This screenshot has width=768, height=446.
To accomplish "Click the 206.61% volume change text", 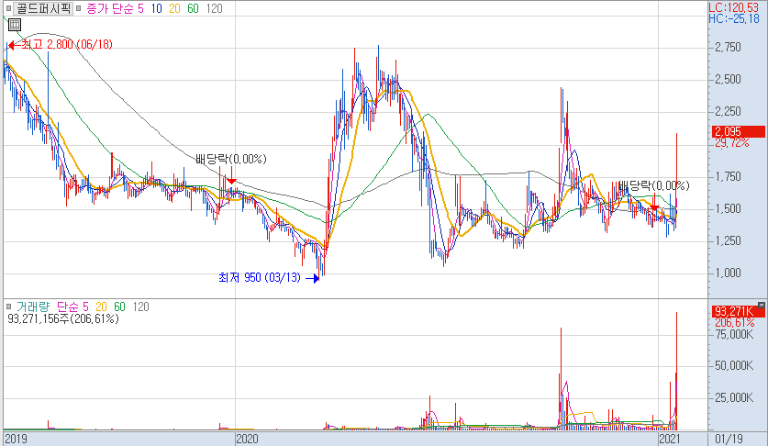I will pyautogui.click(x=734, y=323).
